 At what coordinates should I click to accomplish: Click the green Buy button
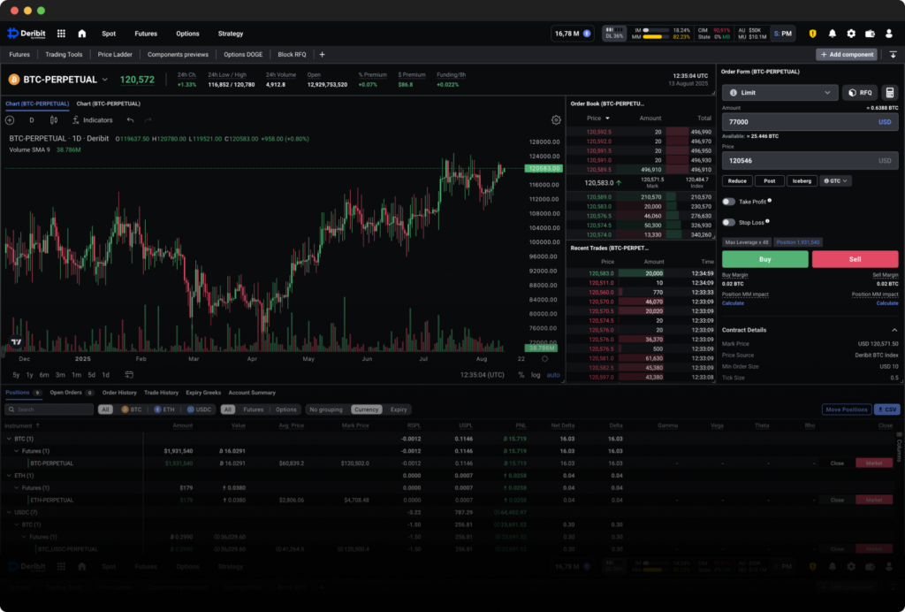click(x=764, y=259)
